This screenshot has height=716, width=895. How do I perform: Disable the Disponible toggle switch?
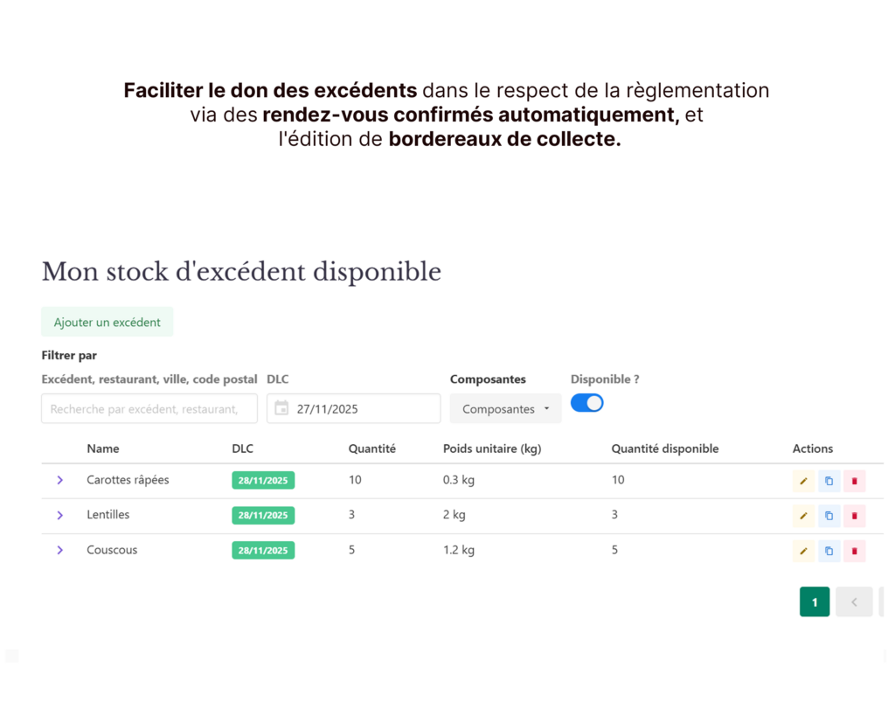[586, 402]
